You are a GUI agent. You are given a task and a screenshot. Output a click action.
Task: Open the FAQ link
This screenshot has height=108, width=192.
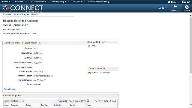click(x=94, y=46)
